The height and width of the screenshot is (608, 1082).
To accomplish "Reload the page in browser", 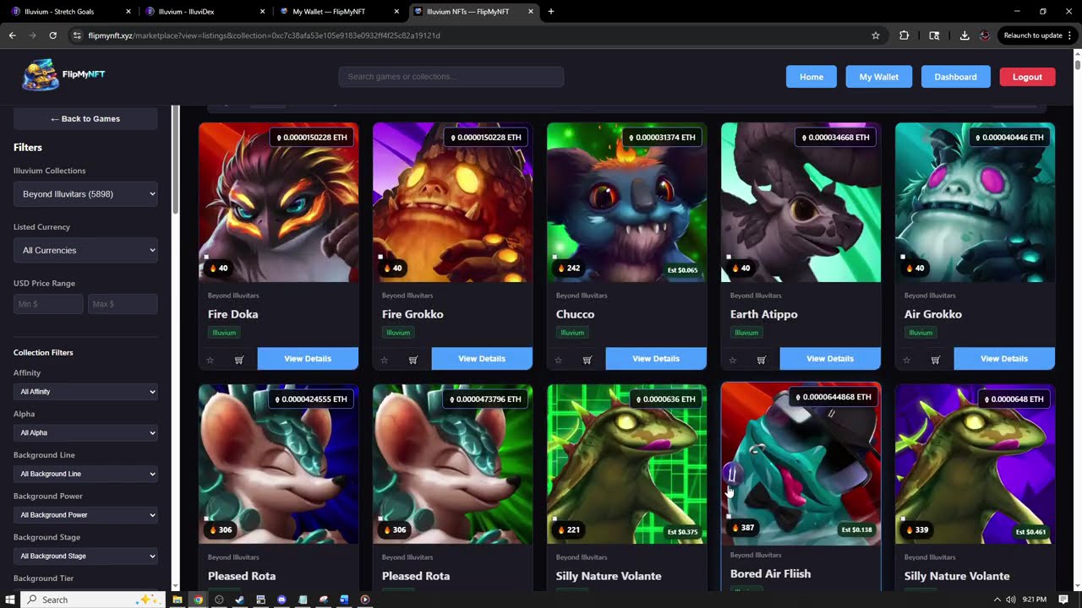I will (52, 35).
